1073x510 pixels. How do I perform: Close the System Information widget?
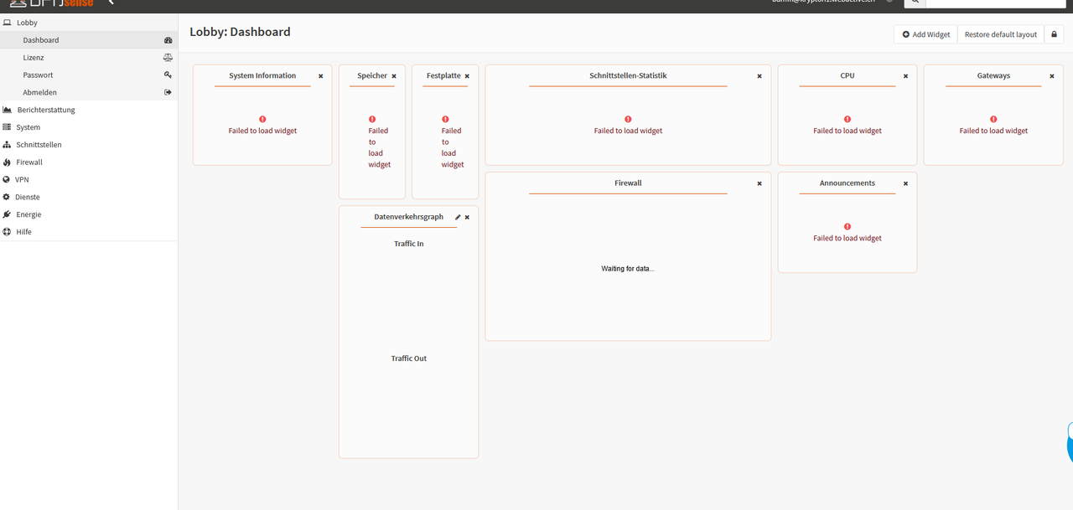tap(320, 76)
